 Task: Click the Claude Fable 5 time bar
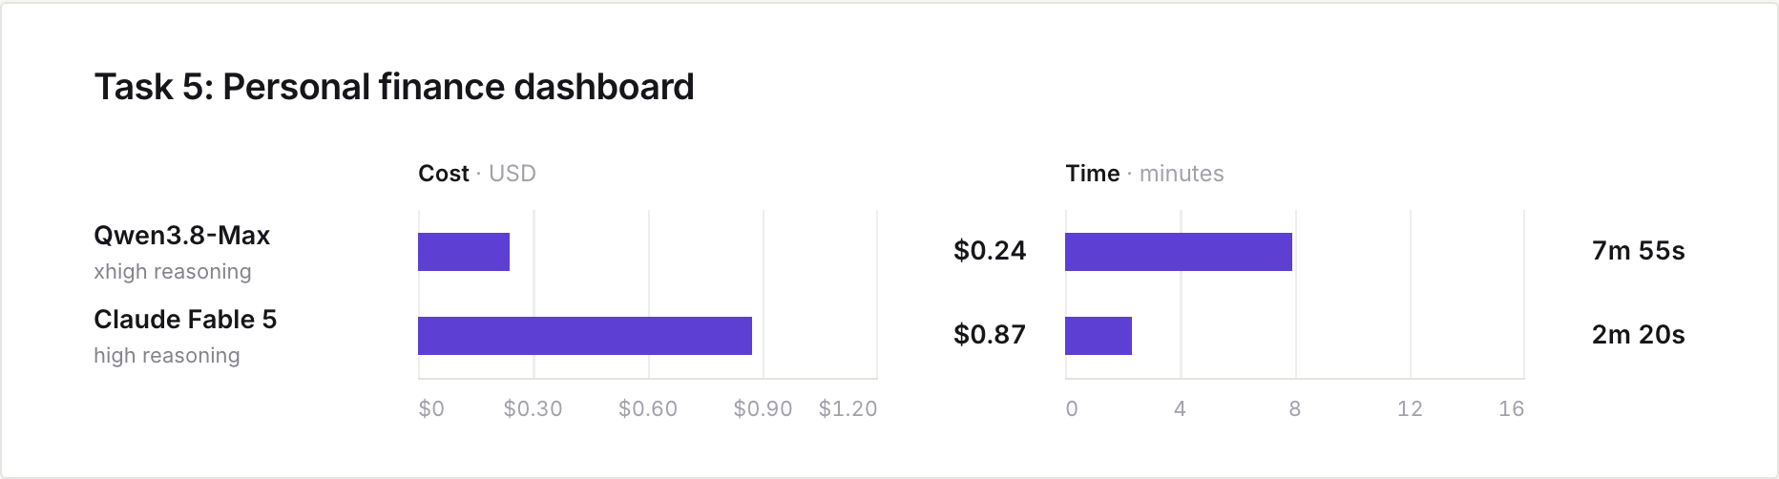1099,336
